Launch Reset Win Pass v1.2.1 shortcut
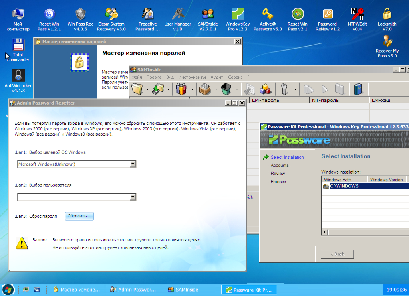The image size is (409, 296). (49, 20)
